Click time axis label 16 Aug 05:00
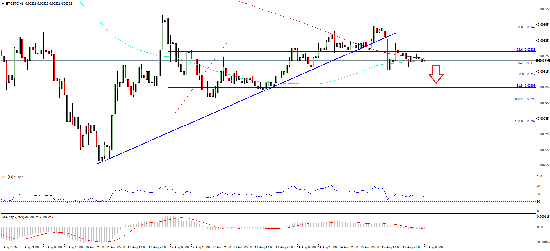 433,247
